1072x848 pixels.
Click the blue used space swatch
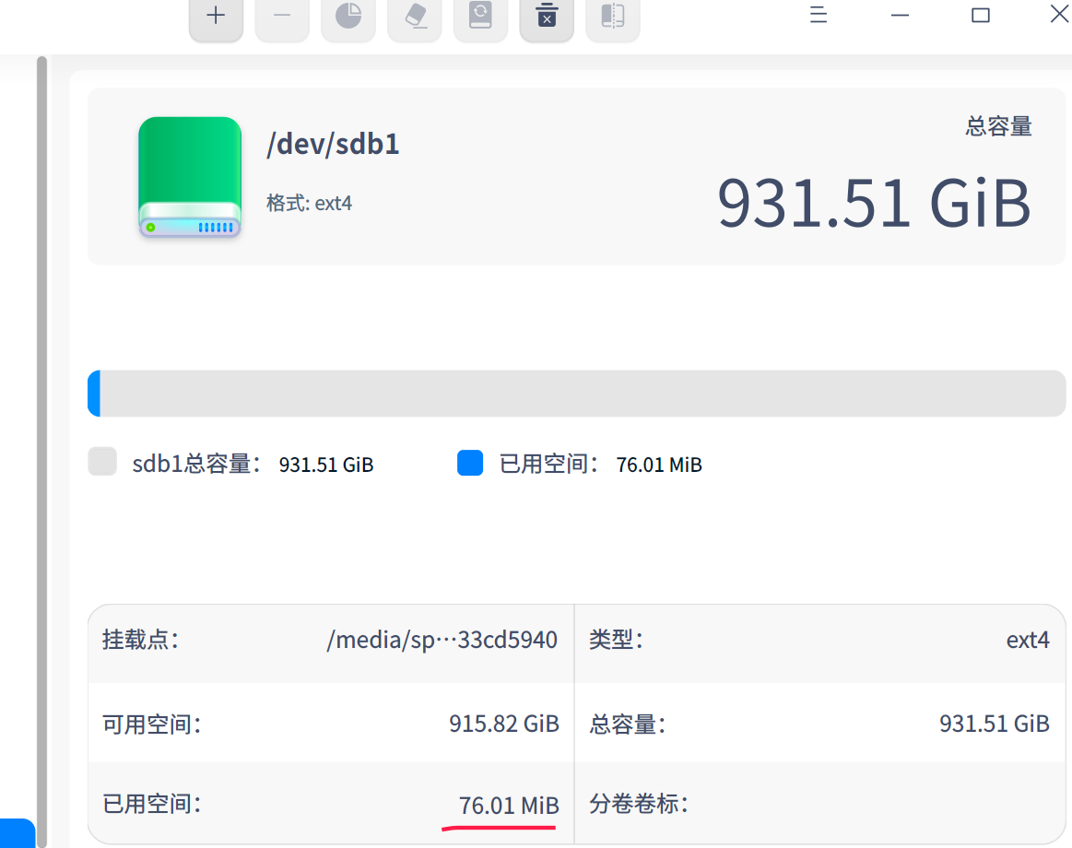[x=470, y=463]
